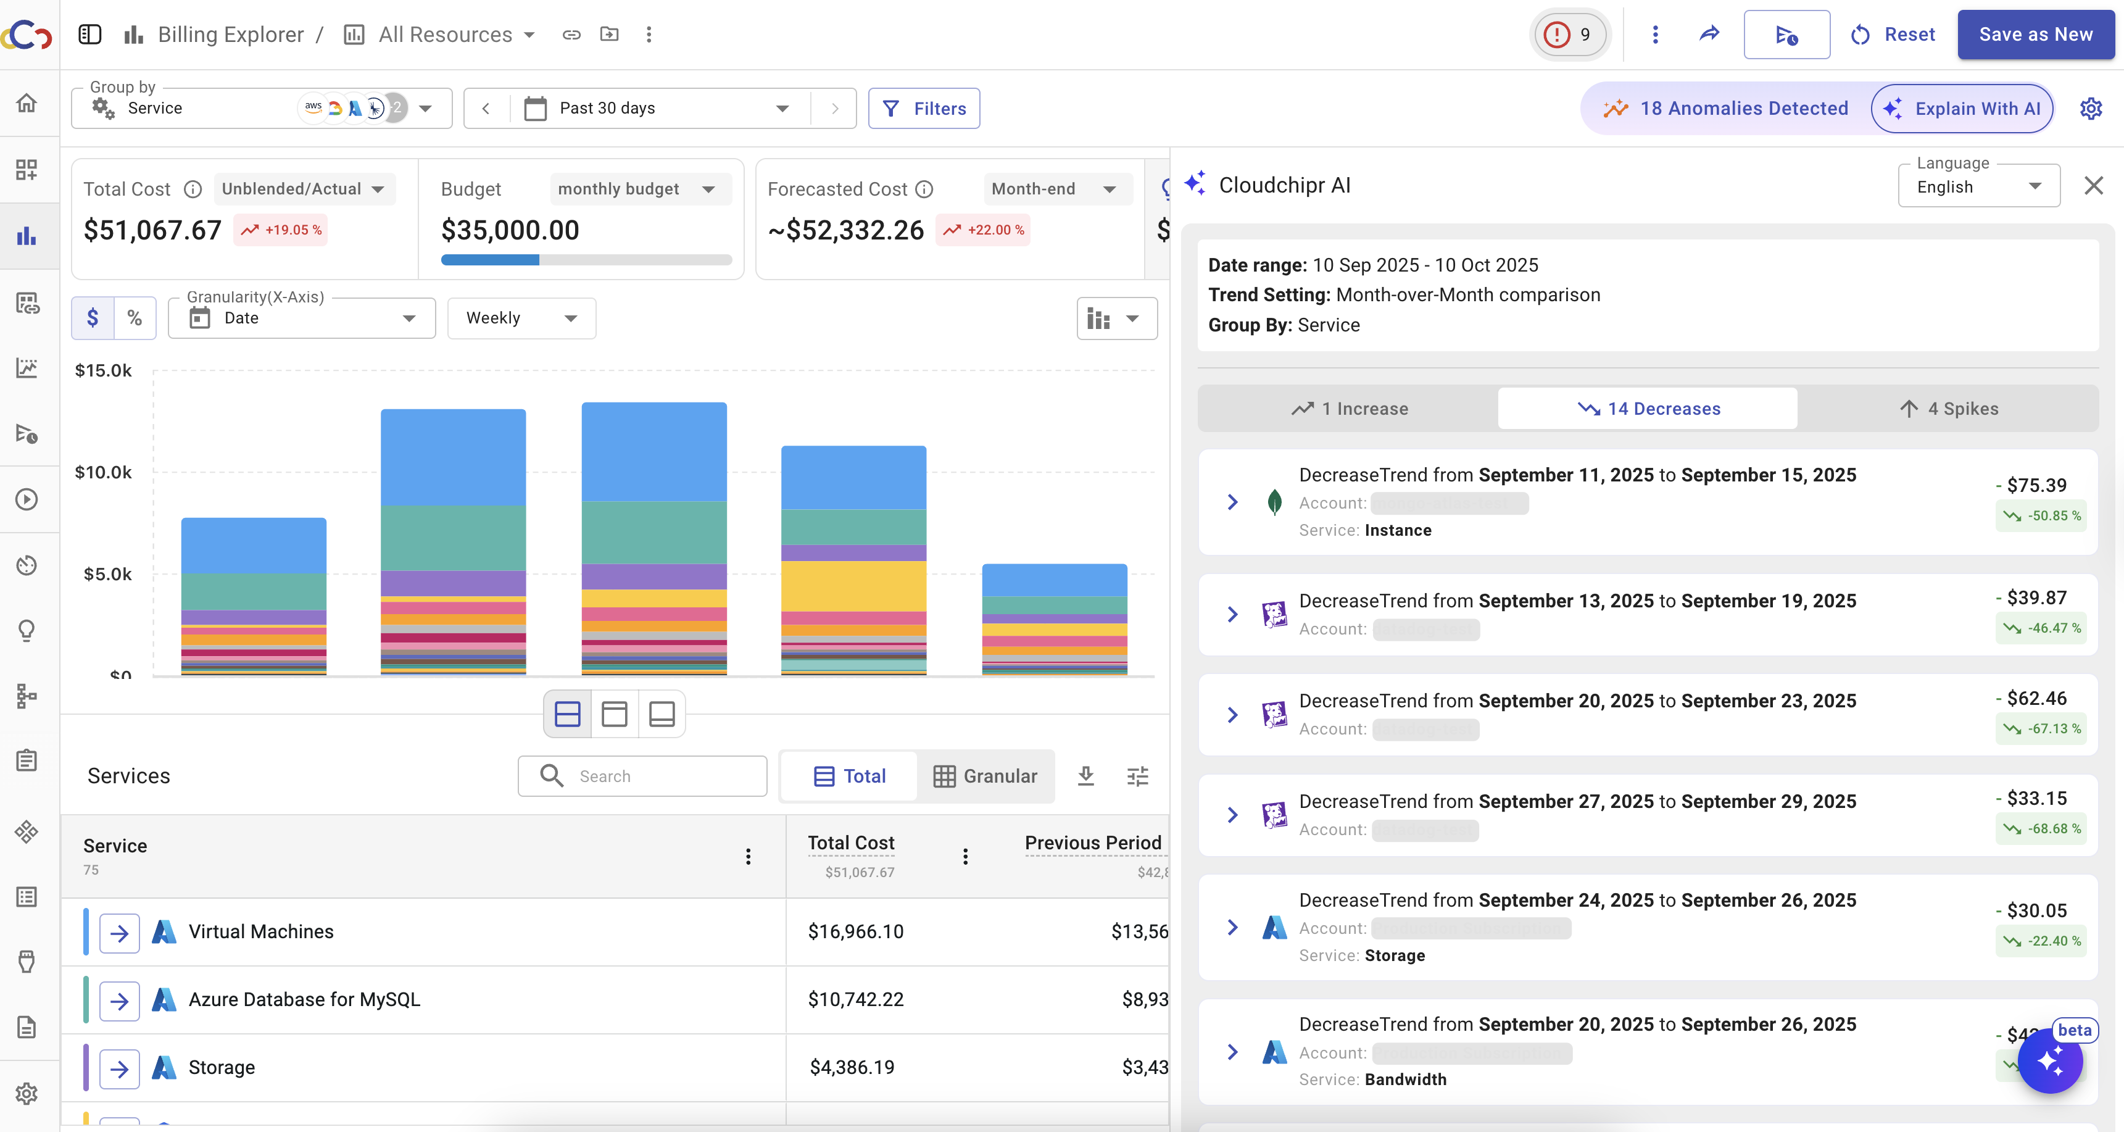Click the Services search field

(642, 776)
